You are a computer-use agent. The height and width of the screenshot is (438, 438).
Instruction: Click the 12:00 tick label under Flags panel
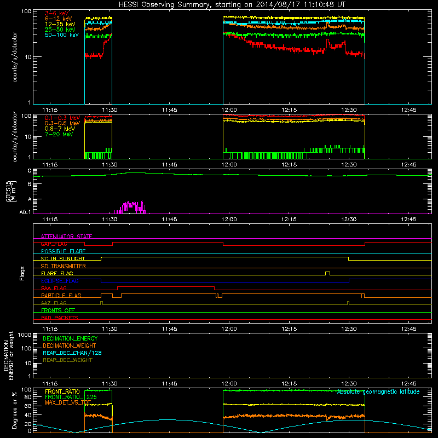tap(229, 329)
